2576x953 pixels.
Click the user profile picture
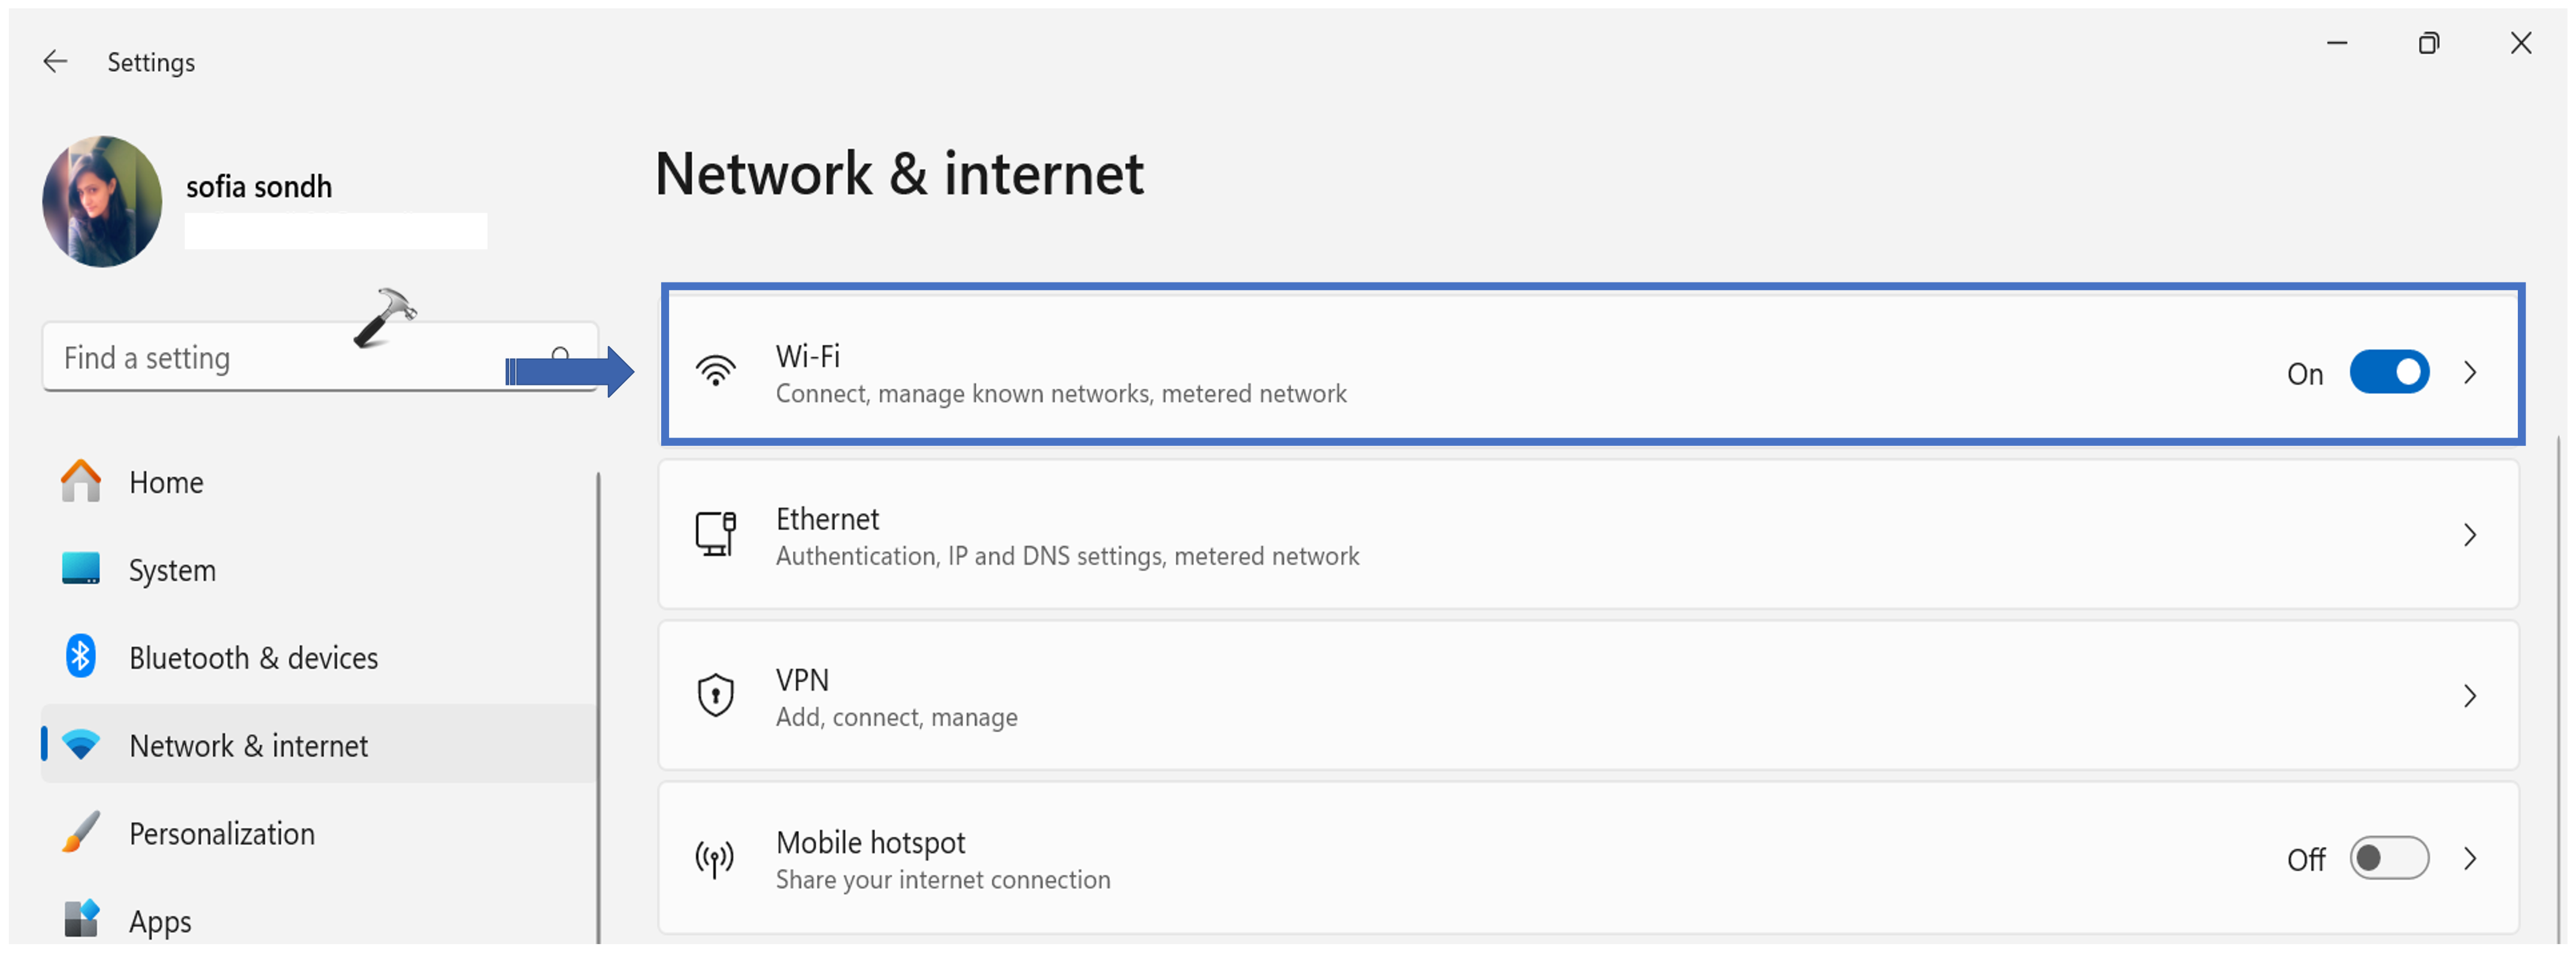click(x=102, y=201)
